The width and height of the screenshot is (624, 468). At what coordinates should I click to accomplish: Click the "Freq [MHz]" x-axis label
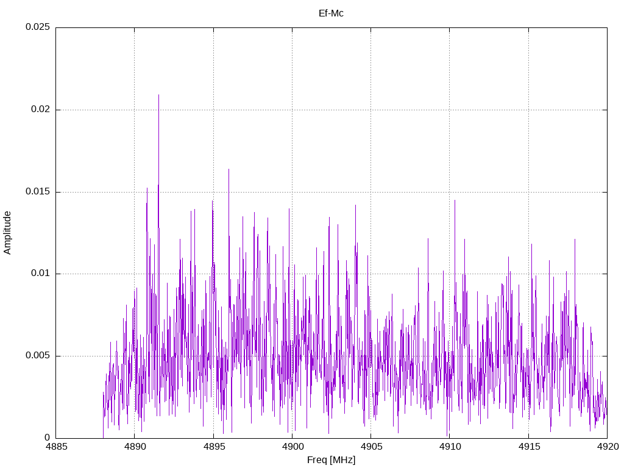[x=331, y=460]
